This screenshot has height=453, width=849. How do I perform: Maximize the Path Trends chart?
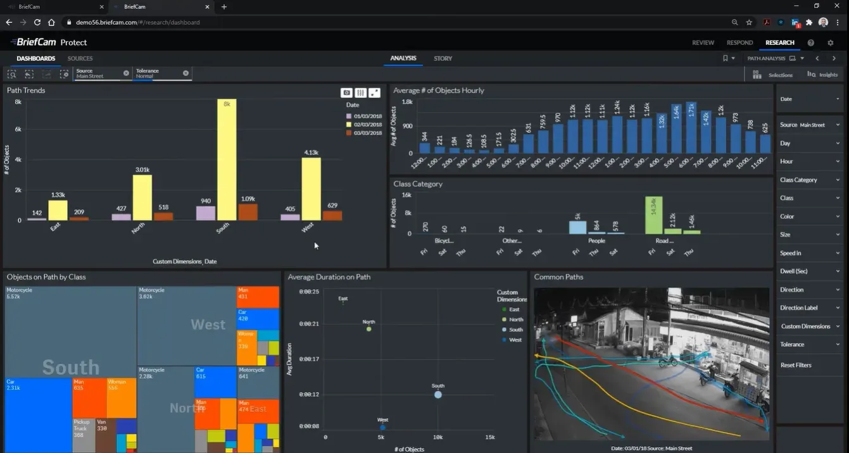375,92
